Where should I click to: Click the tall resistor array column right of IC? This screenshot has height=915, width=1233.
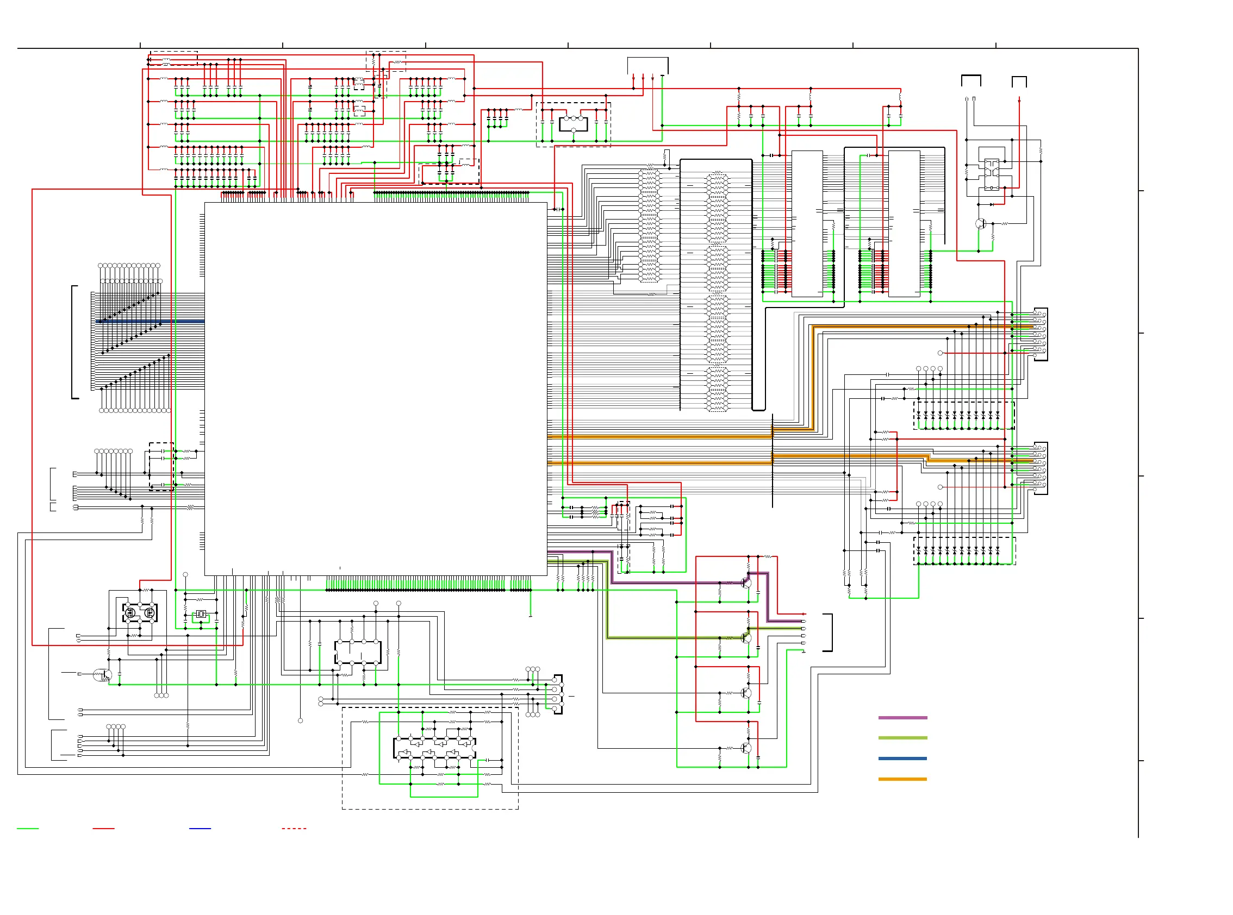pos(717,292)
